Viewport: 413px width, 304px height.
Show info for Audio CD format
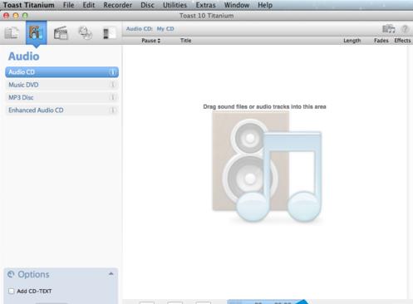(x=112, y=72)
